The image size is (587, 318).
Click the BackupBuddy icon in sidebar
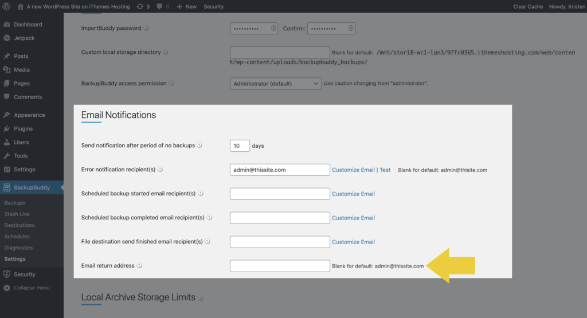(7, 187)
